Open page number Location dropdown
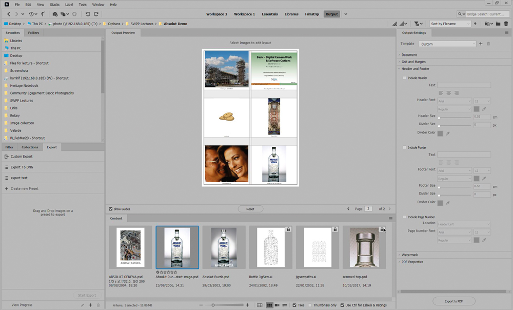Screen dimensions: 513x310 464,224
